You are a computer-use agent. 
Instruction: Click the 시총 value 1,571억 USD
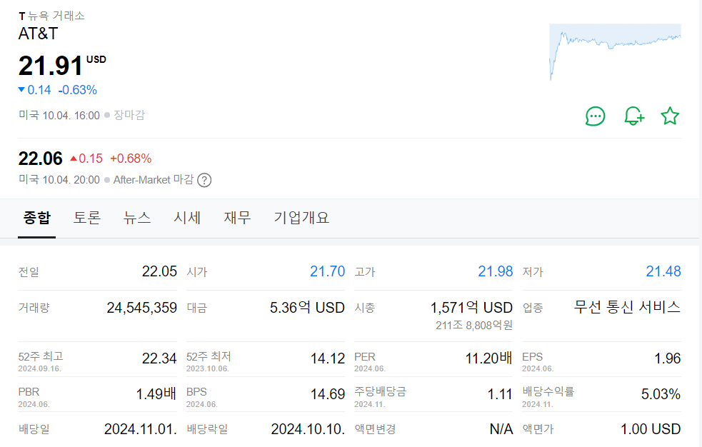(x=471, y=308)
